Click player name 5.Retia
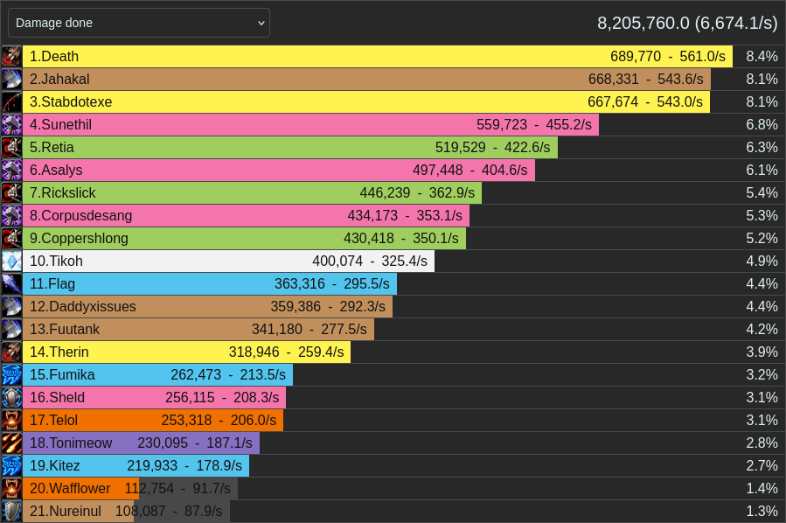The width and height of the screenshot is (786, 523). point(52,148)
